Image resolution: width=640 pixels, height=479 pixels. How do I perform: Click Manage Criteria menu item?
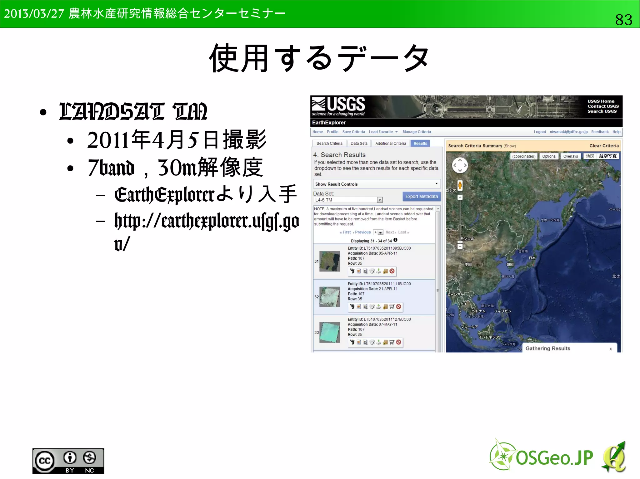tap(417, 132)
